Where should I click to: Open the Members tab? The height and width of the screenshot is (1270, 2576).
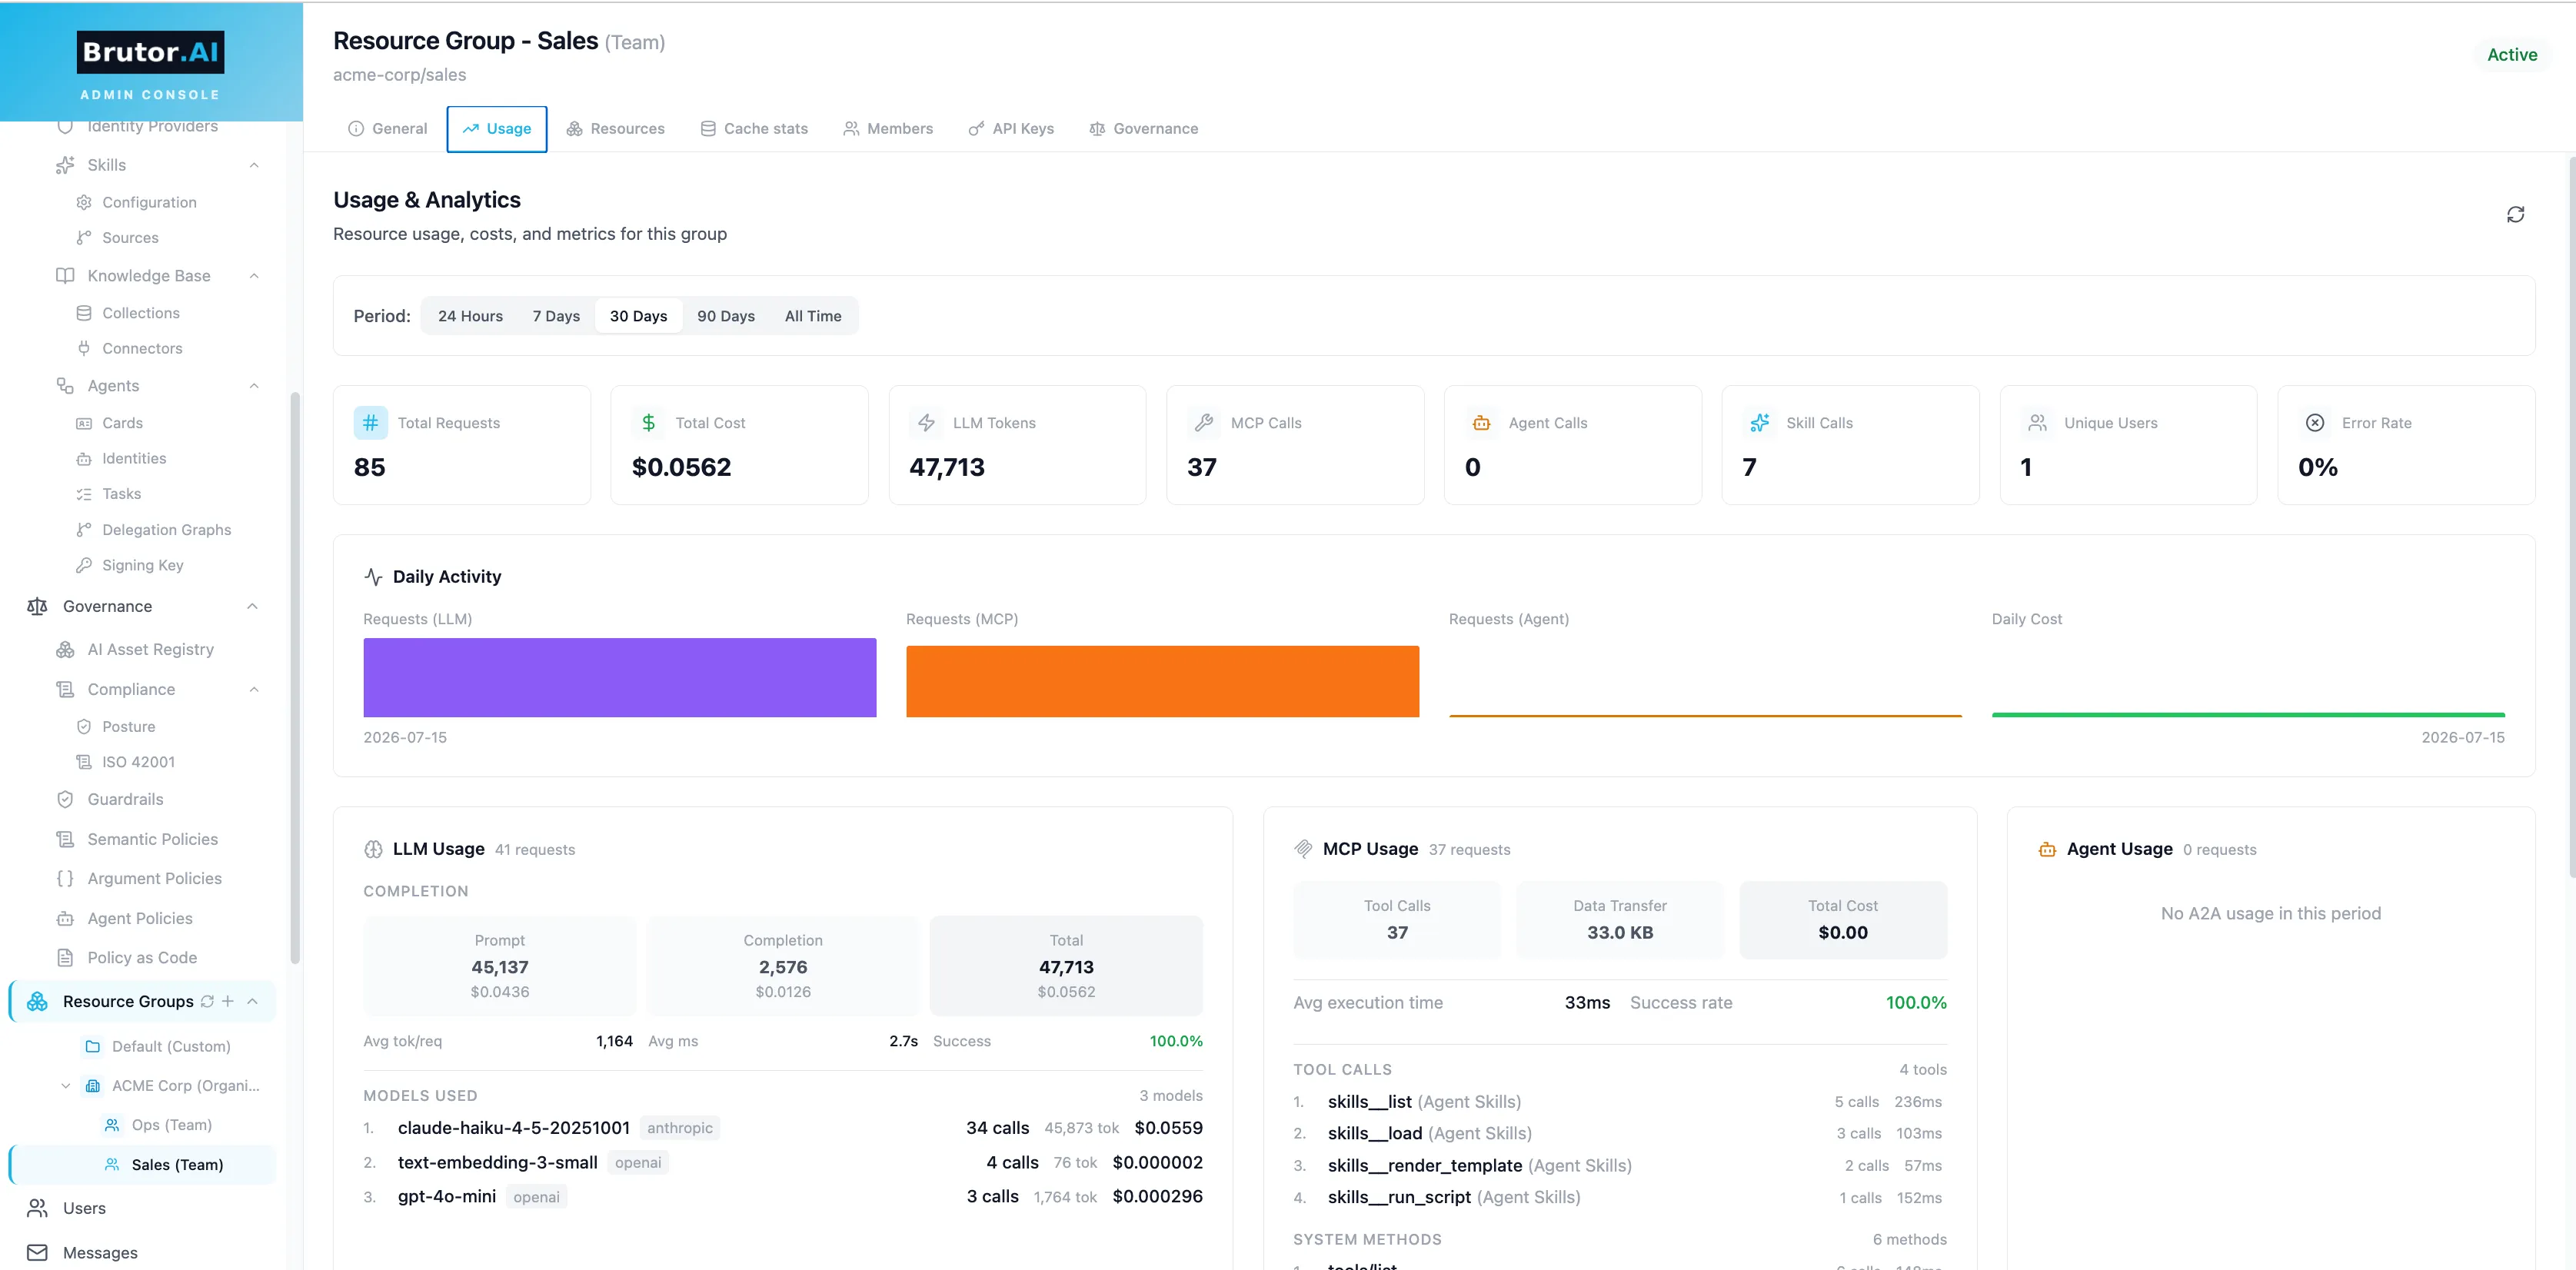pos(888,129)
